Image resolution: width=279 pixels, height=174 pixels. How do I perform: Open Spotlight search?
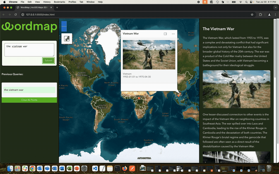(x=246, y=2)
